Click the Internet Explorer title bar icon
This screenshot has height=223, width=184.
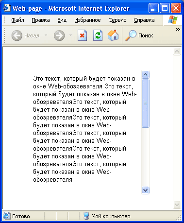pyautogui.click(x=7, y=8)
